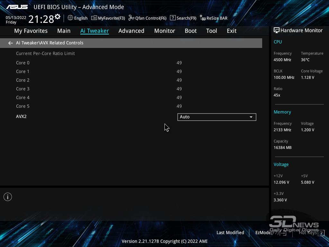Click Core 5 ratio value 49
Screen dimensions: 329x247
pyautogui.click(x=179, y=106)
